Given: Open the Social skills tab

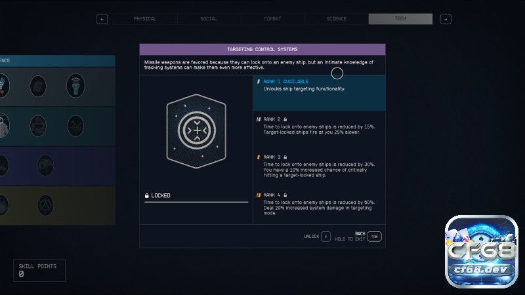Looking at the screenshot, I should (x=209, y=19).
